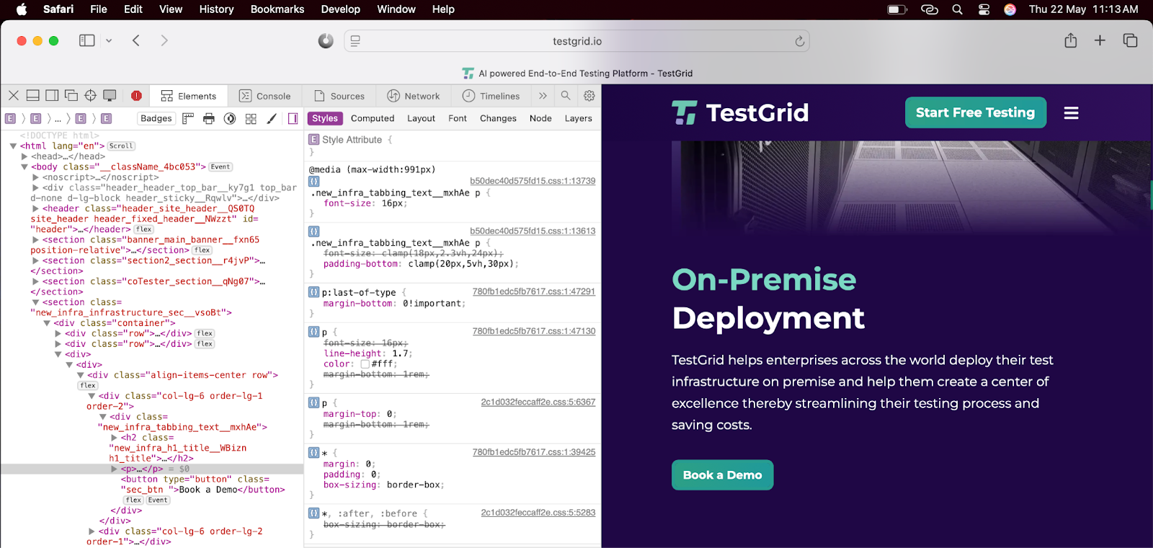This screenshot has width=1153, height=548.
Task: Expand the head node in the DOM tree
Action: pyautogui.click(x=25, y=156)
